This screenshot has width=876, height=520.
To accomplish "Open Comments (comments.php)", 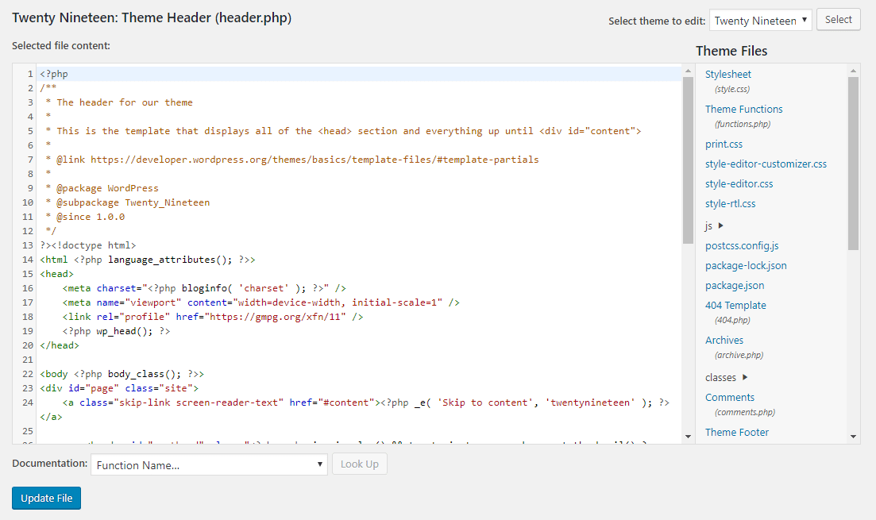I will tap(728, 397).
